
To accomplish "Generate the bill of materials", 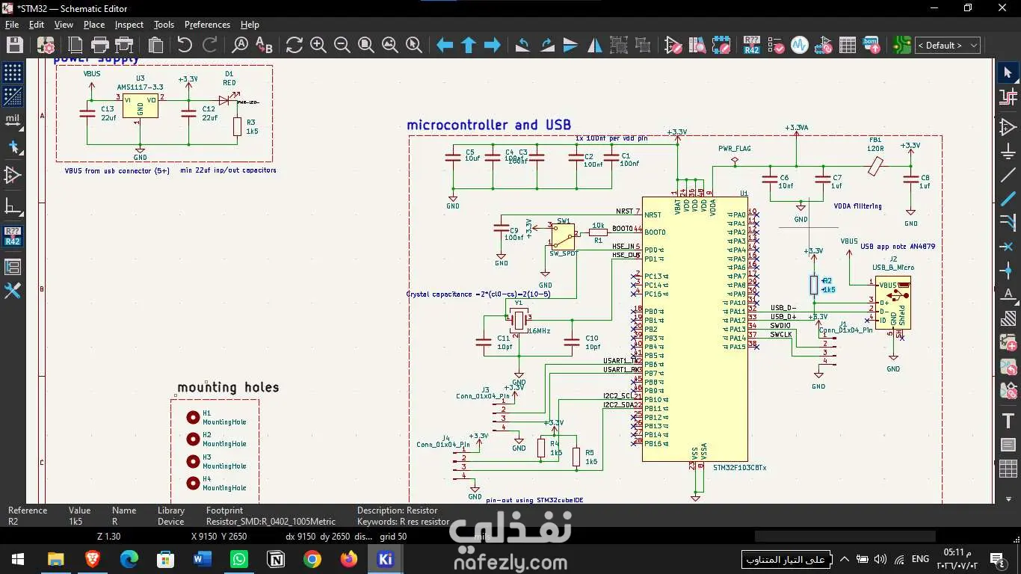I will [872, 45].
